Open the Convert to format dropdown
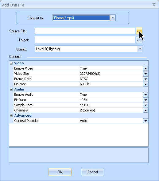 (113, 18)
